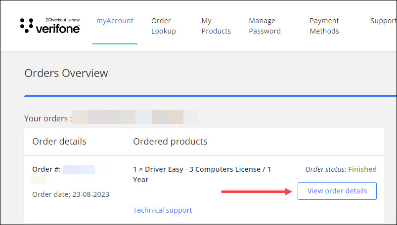
Task: Click the Ordered products column header
Action: tap(170, 142)
